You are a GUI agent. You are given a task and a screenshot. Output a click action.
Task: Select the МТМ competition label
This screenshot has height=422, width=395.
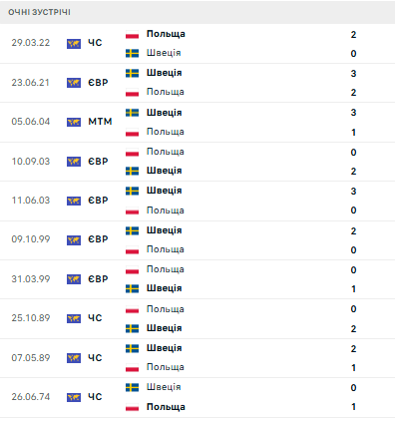(100, 122)
